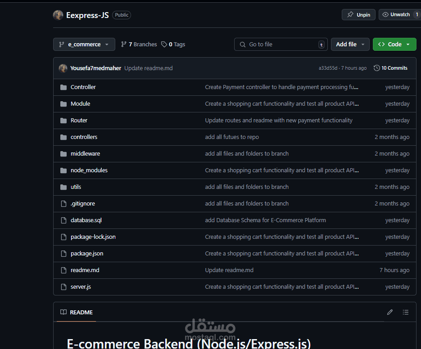Screen dimensions: 421x349
Task: Open the Module folder
Action: tap(80, 104)
